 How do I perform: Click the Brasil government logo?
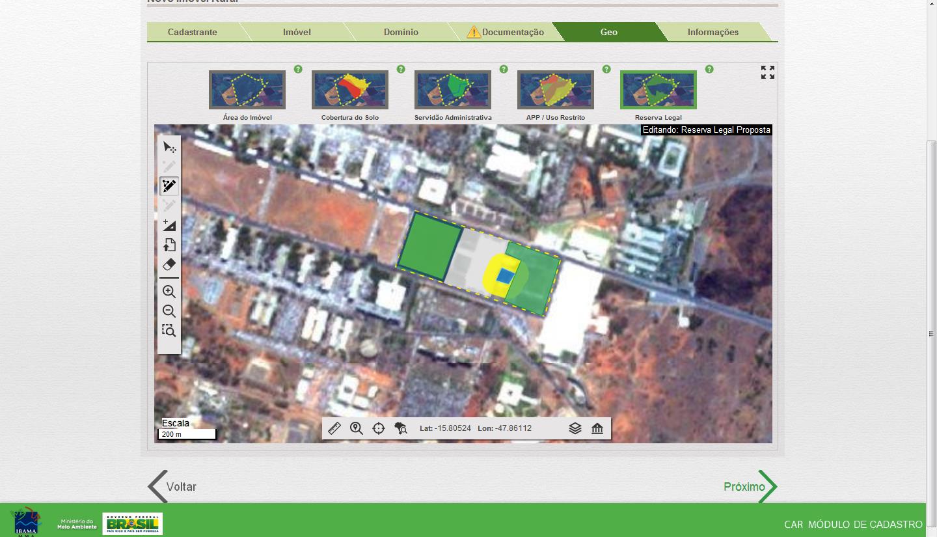point(133,523)
